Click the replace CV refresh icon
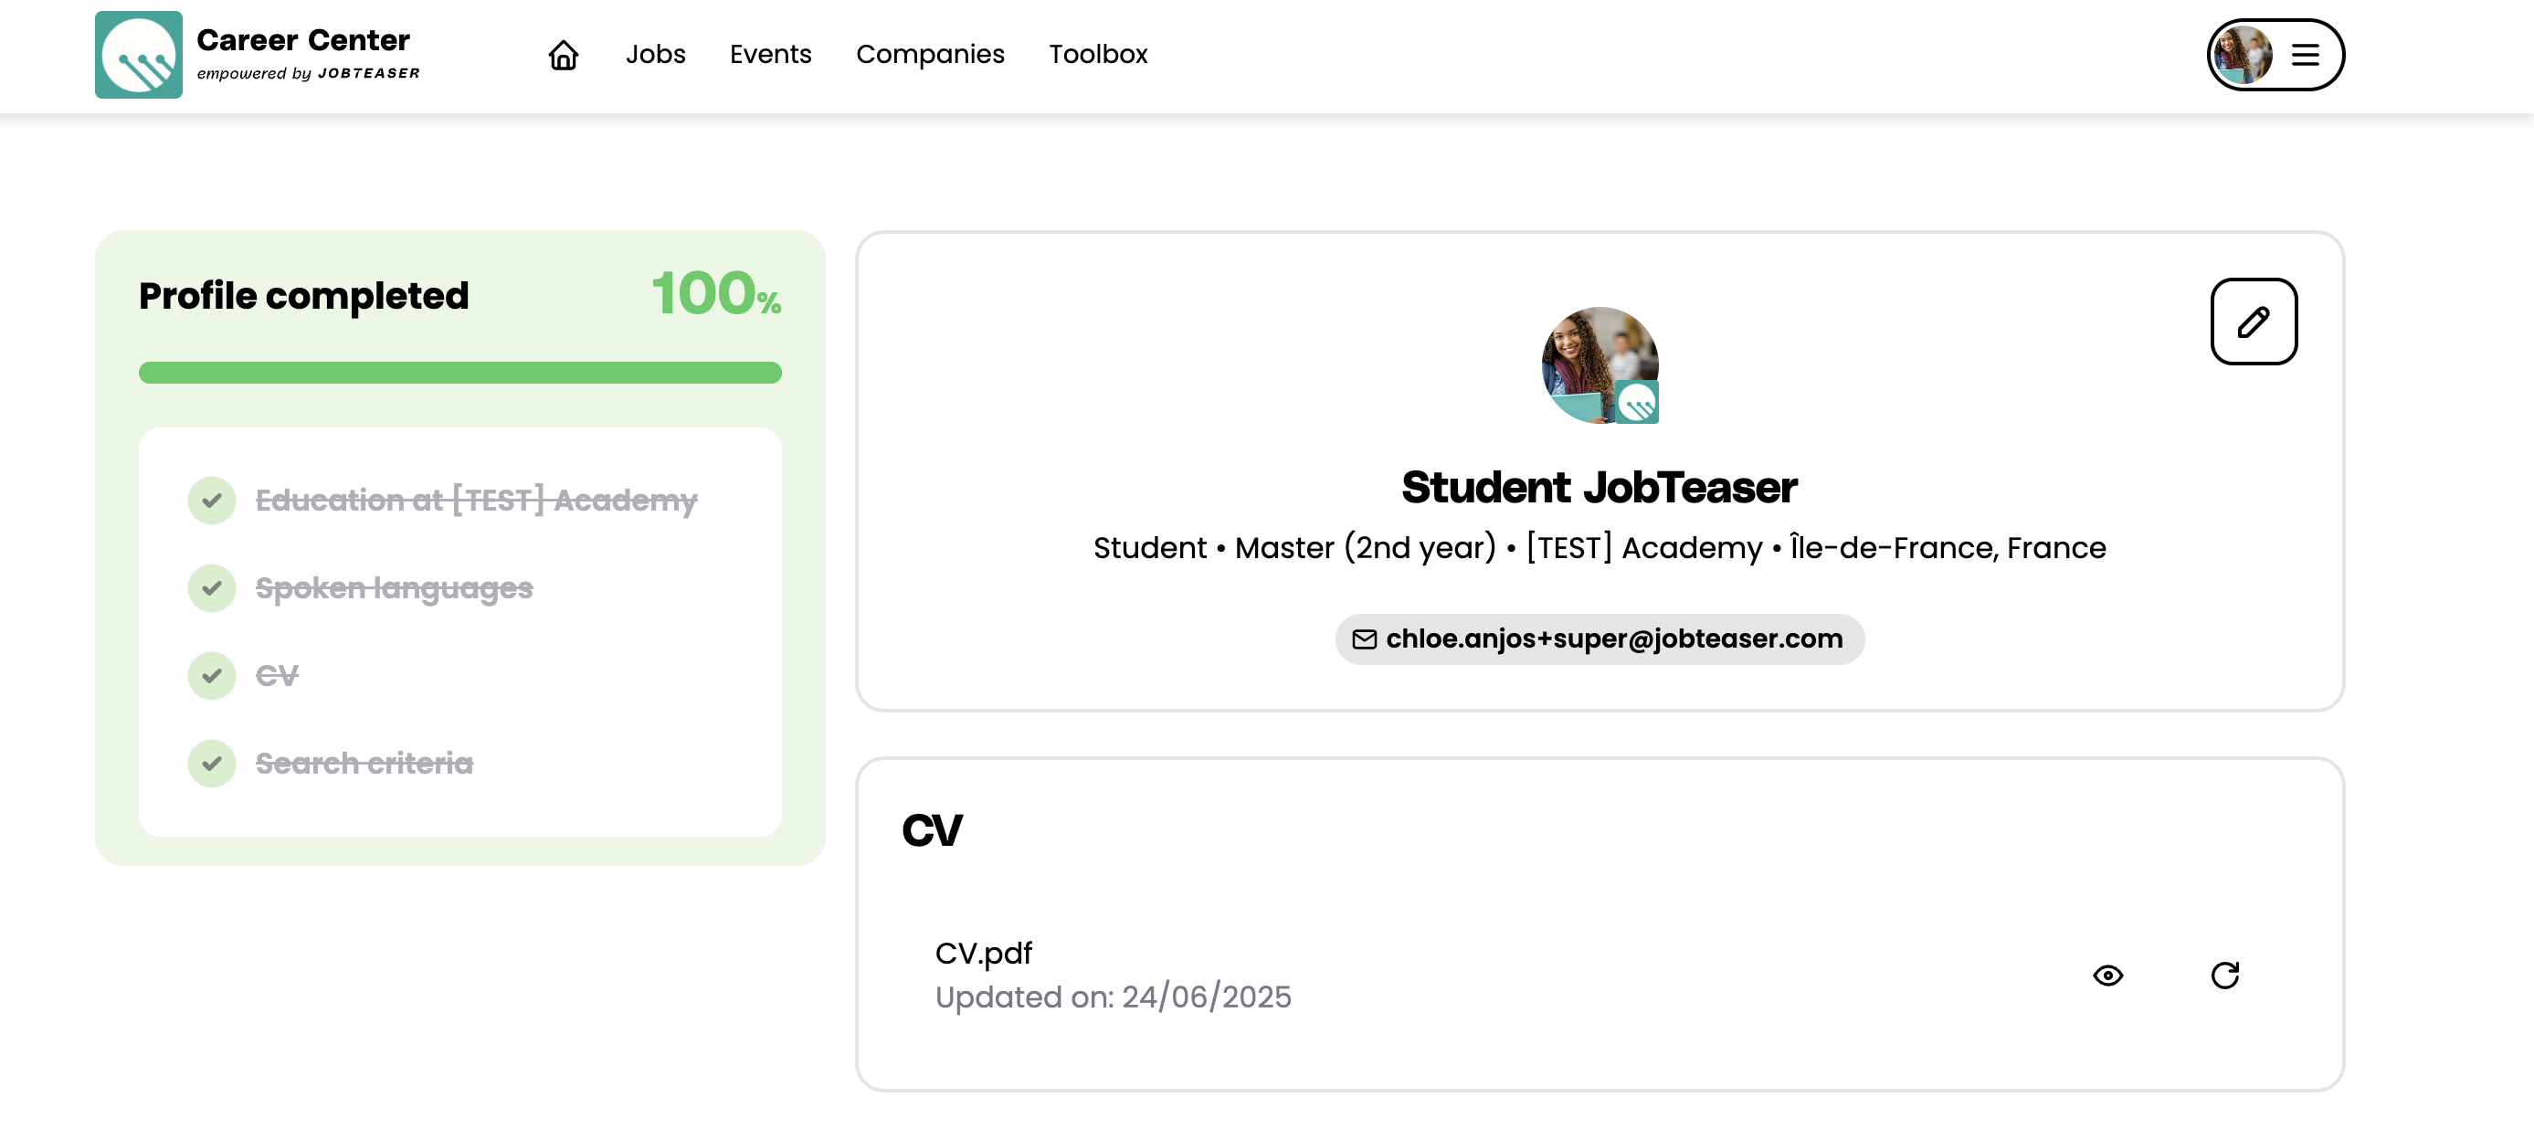The width and height of the screenshot is (2534, 1129). pos(2224,975)
